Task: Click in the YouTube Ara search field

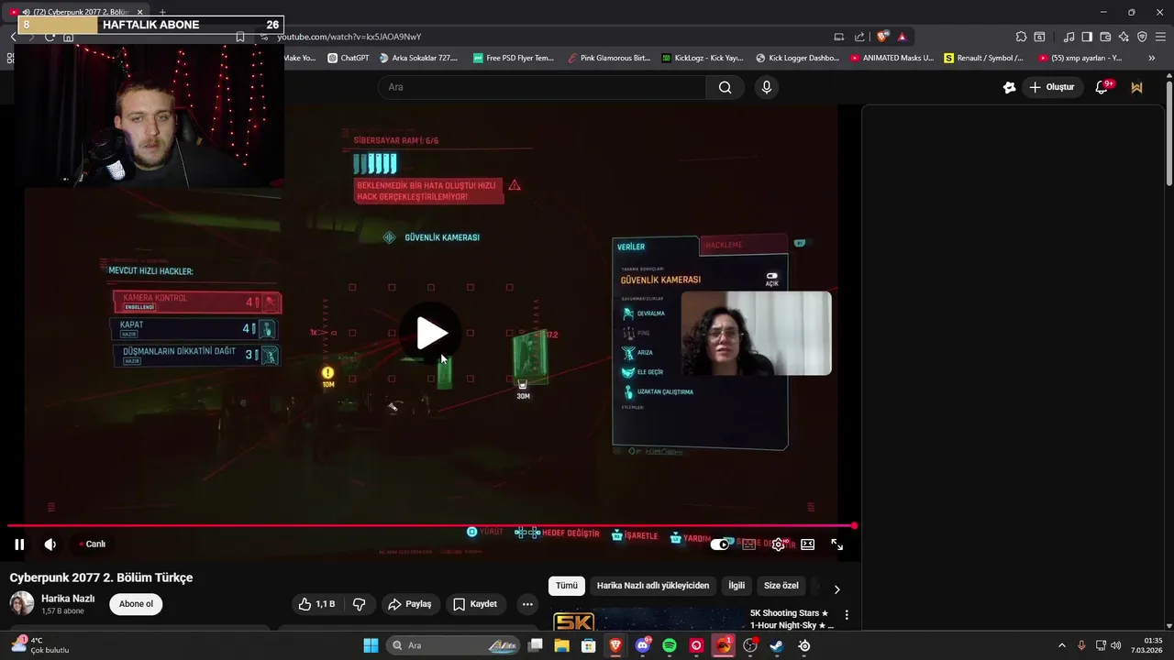Action: 541,87
